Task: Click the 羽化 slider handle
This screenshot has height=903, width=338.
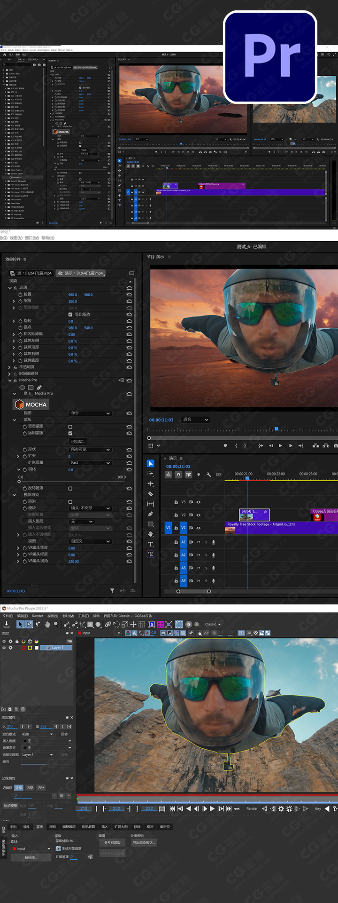Action: click(x=19, y=482)
